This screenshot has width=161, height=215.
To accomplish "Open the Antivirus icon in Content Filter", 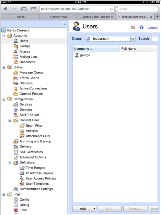I will pos(22,131).
